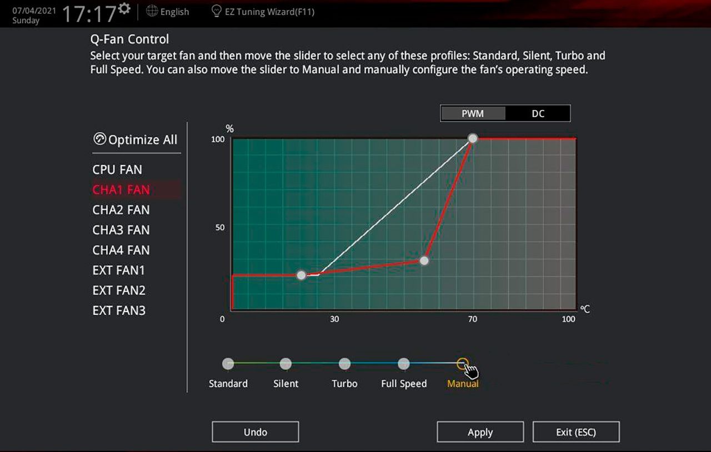Choose the Turbo fan profile
The width and height of the screenshot is (711, 452).
pos(344,364)
